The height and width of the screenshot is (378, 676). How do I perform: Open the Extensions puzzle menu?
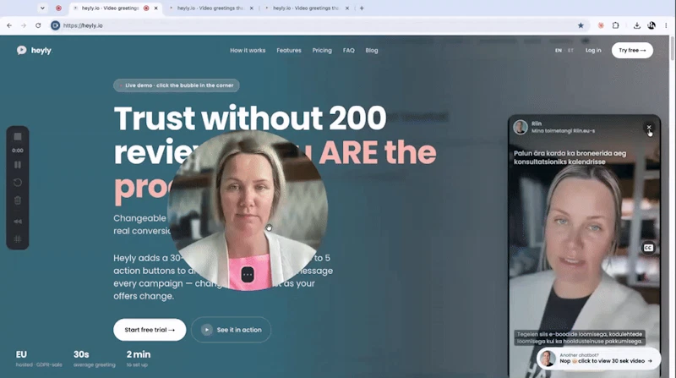pyautogui.click(x=616, y=25)
